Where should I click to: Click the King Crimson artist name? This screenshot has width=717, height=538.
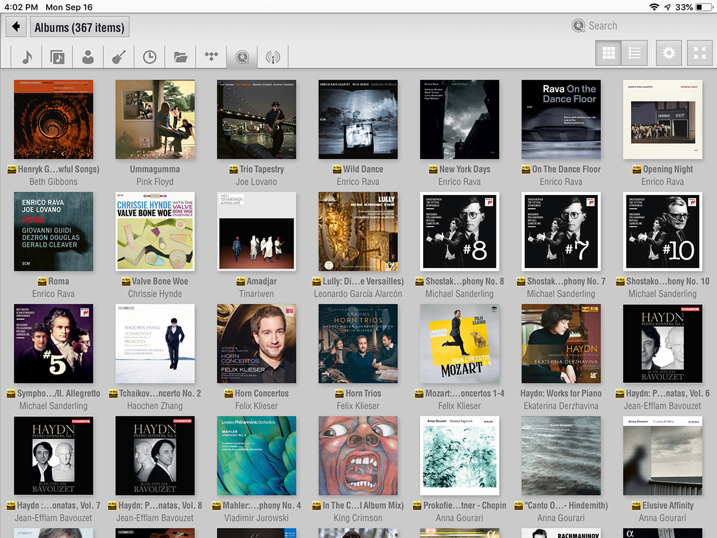point(358,518)
